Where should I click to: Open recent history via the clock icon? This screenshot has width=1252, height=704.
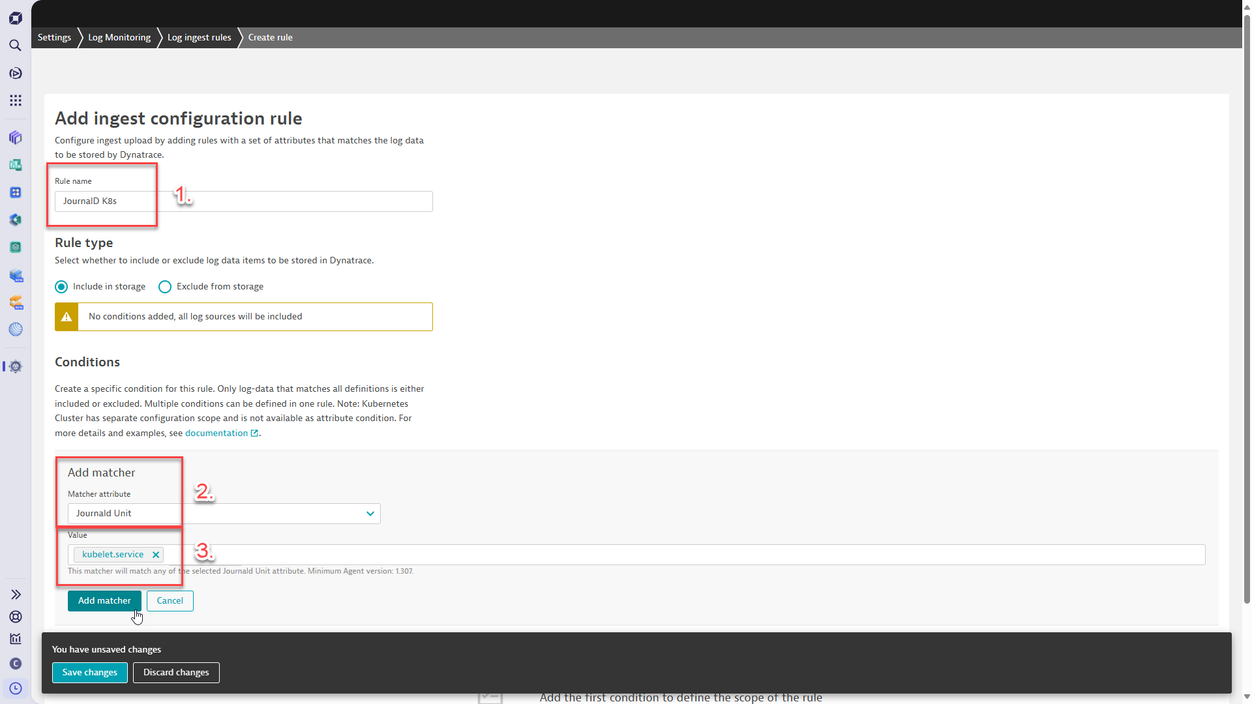(x=15, y=688)
